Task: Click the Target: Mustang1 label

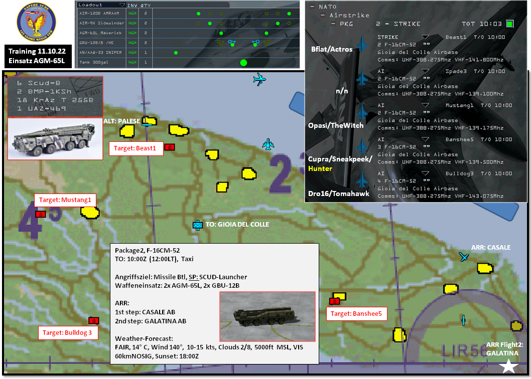Action: point(65,200)
